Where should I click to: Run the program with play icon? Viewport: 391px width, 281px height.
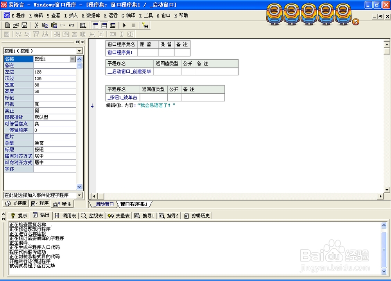(124, 25)
